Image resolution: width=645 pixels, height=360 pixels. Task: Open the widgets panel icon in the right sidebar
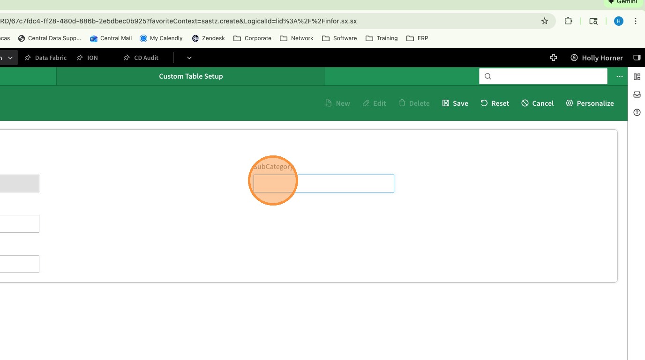tap(637, 76)
